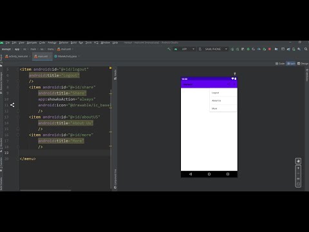Open the Window menu
This screenshot has height=232, width=309.
(x=106, y=43)
